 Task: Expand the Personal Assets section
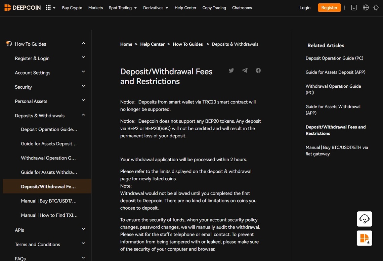(x=83, y=100)
